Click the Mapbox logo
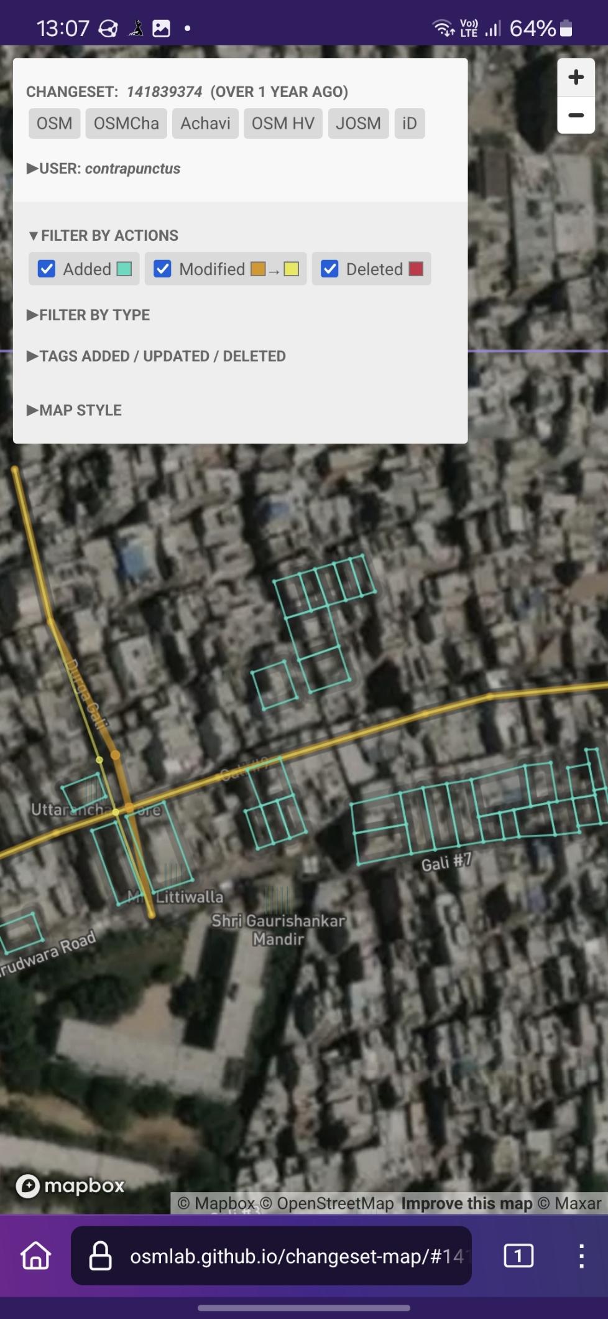The width and height of the screenshot is (608, 1319). (70, 1185)
